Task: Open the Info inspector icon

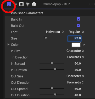Action: (34, 4)
